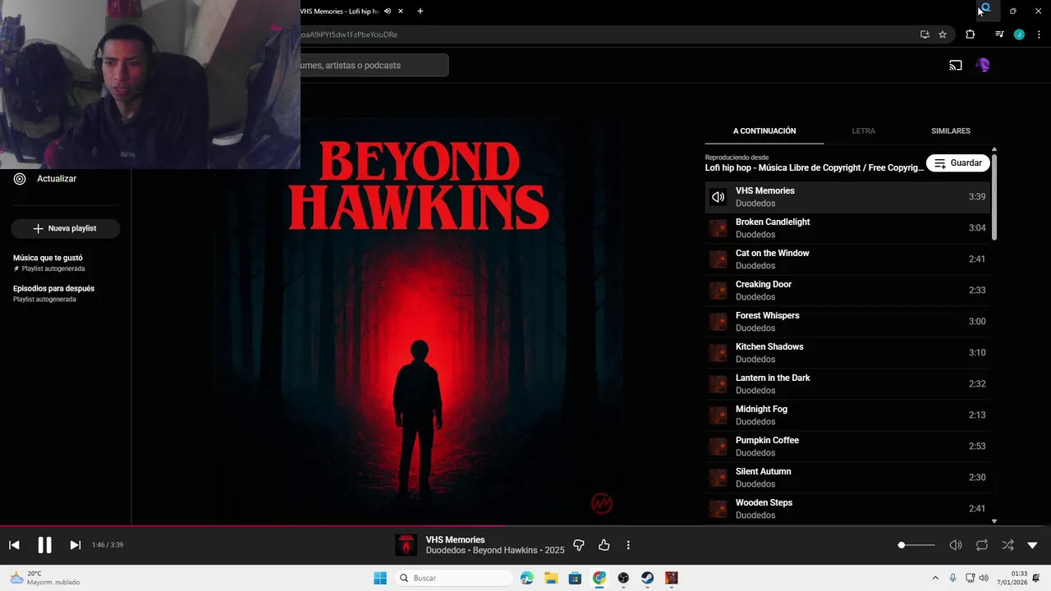The height and width of the screenshot is (591, 1051).
Task: Switch to the LETRA tab
Action: point(864,131)
